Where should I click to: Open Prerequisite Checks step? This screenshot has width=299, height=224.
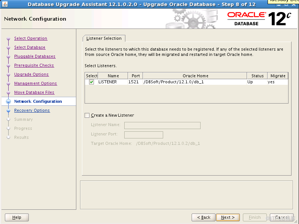[34, 65]
